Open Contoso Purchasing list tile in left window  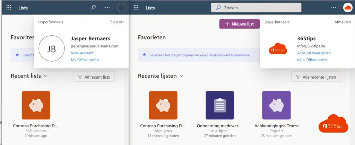point(36,105)
